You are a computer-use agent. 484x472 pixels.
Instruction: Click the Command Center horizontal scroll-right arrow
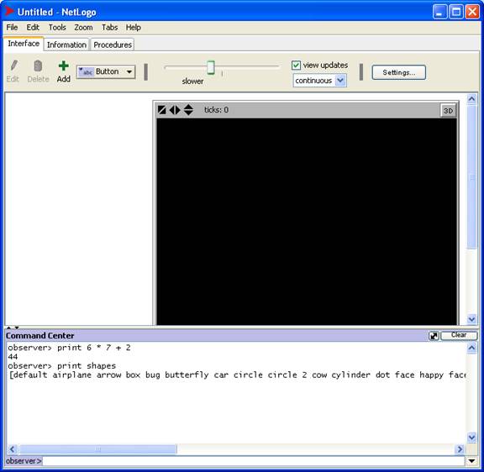click(460, 449)
